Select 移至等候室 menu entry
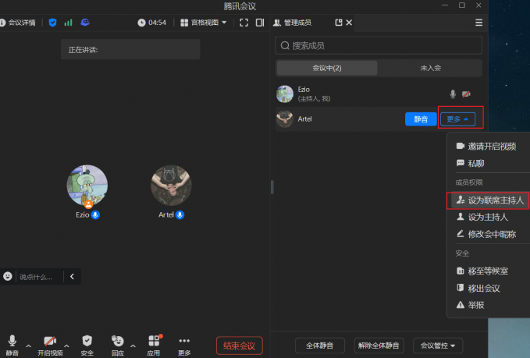 (x=488, y=271)
